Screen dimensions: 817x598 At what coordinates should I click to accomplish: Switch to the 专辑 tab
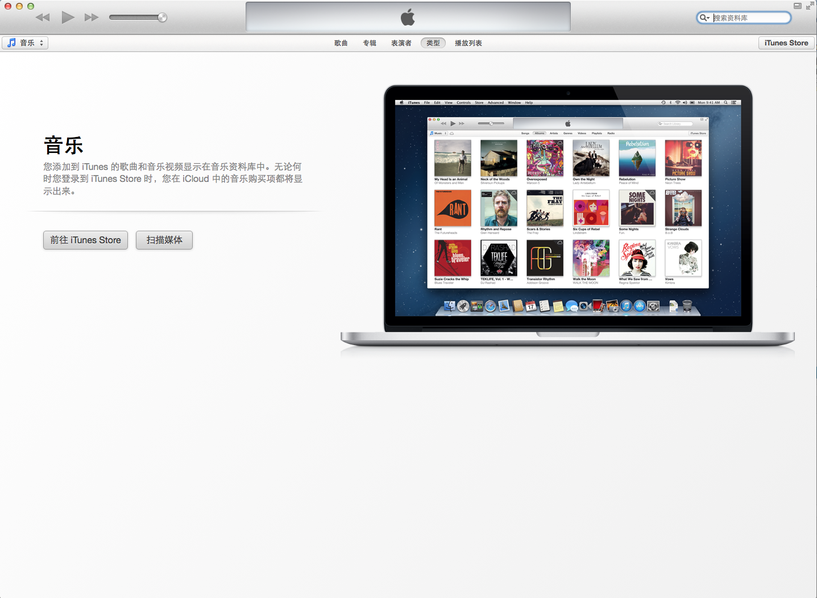370,43
